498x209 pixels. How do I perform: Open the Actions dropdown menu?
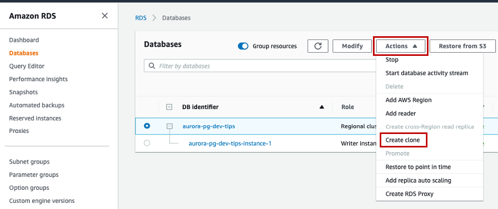tap(401, 46)
